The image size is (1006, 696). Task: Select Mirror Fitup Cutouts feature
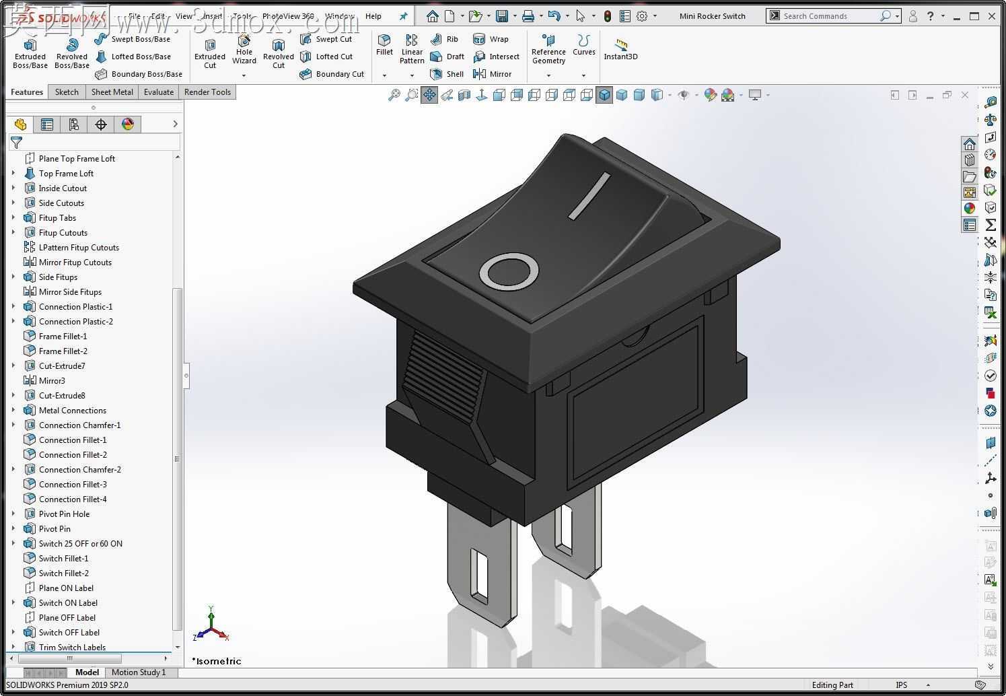[x=68, y=262]
